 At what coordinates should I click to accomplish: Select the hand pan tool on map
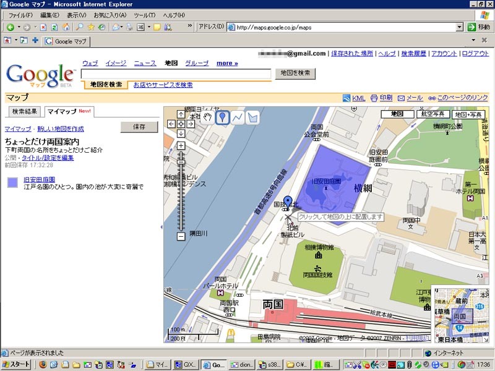click(207, 117)
